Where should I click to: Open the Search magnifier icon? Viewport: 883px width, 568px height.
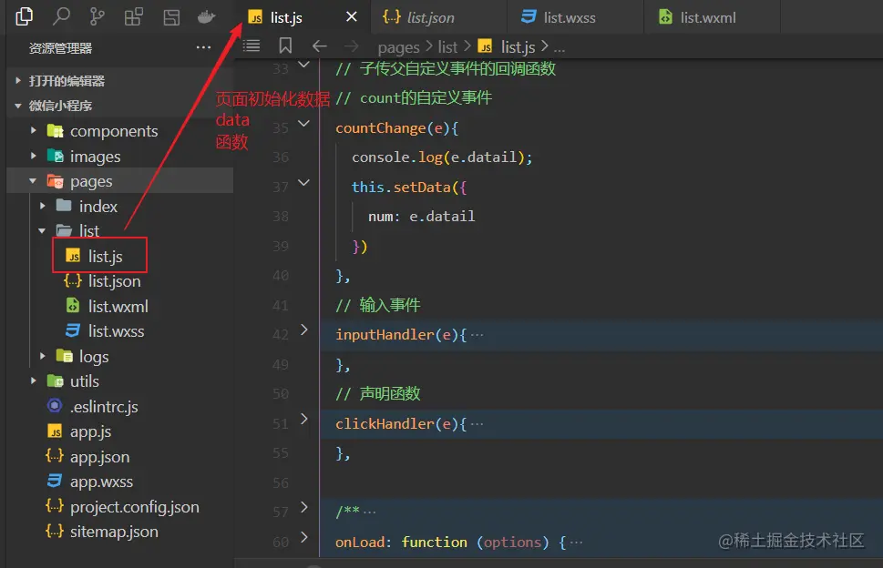tap(61, 17)
